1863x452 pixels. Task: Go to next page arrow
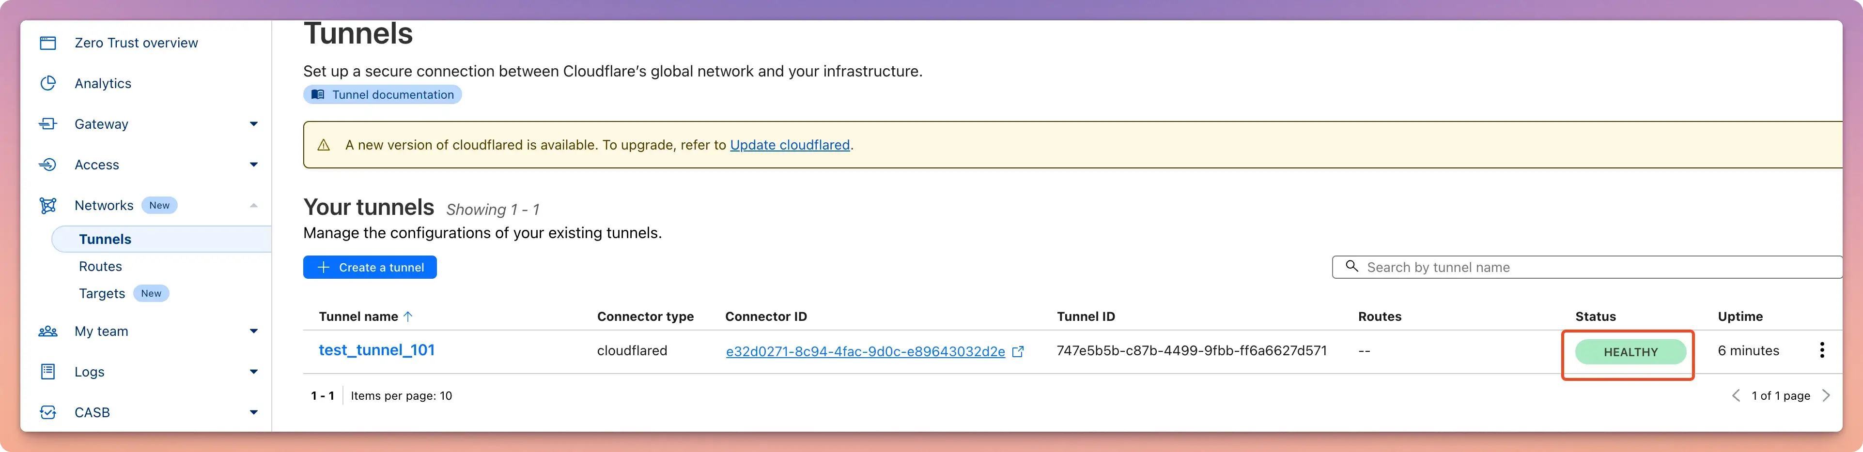click(1826, 395)
